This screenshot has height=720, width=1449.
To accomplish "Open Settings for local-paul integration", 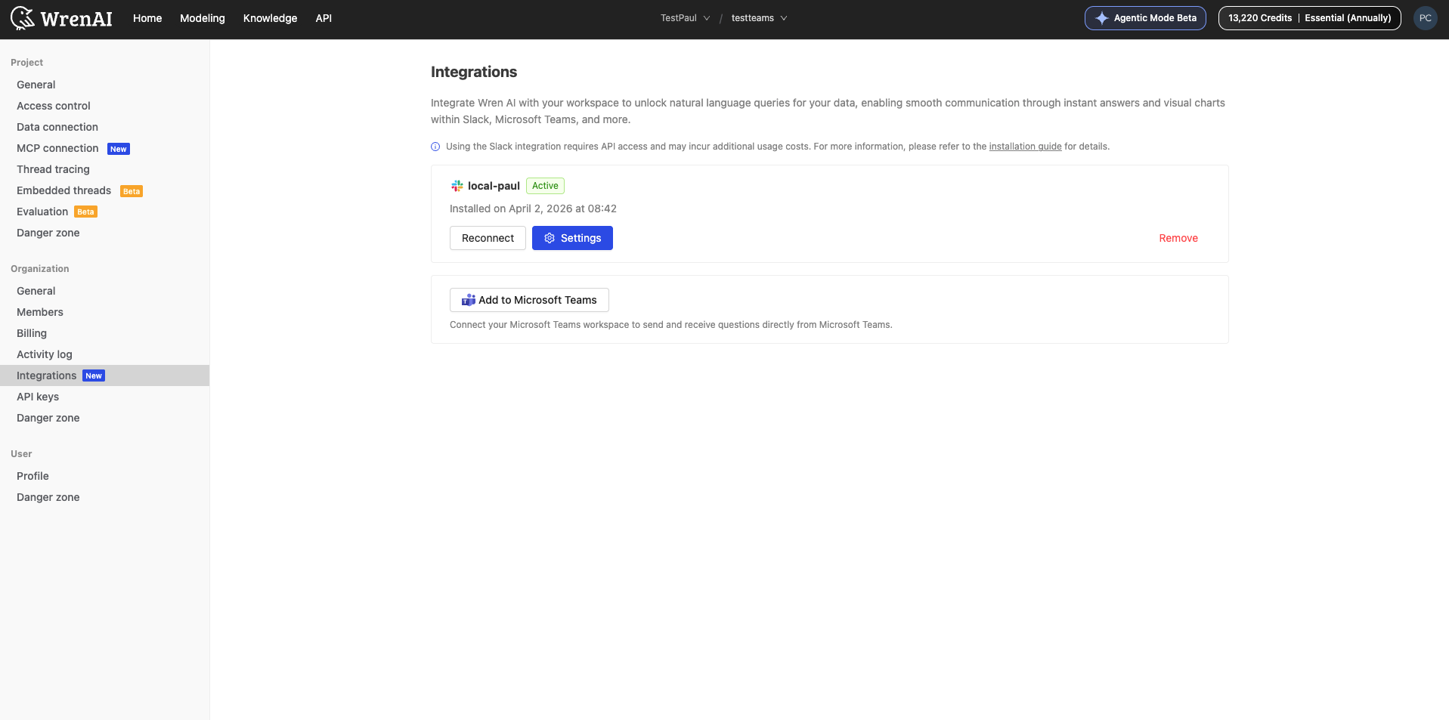I will point(572,238).
